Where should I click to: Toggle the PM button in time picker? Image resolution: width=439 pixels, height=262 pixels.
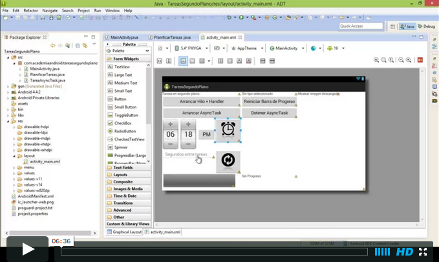tap(206, 134)
